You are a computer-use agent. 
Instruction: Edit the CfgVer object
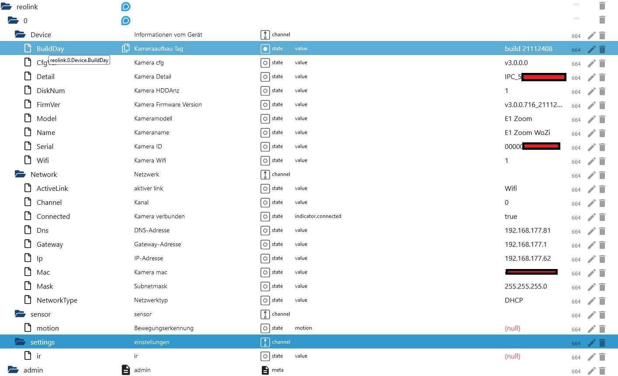pos(591,63)
